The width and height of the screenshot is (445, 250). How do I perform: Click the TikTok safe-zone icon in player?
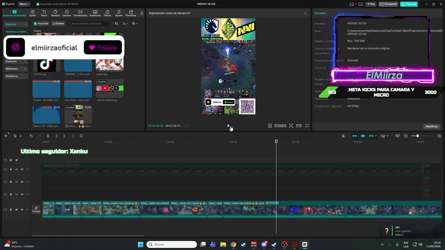(x=270, y=126)
